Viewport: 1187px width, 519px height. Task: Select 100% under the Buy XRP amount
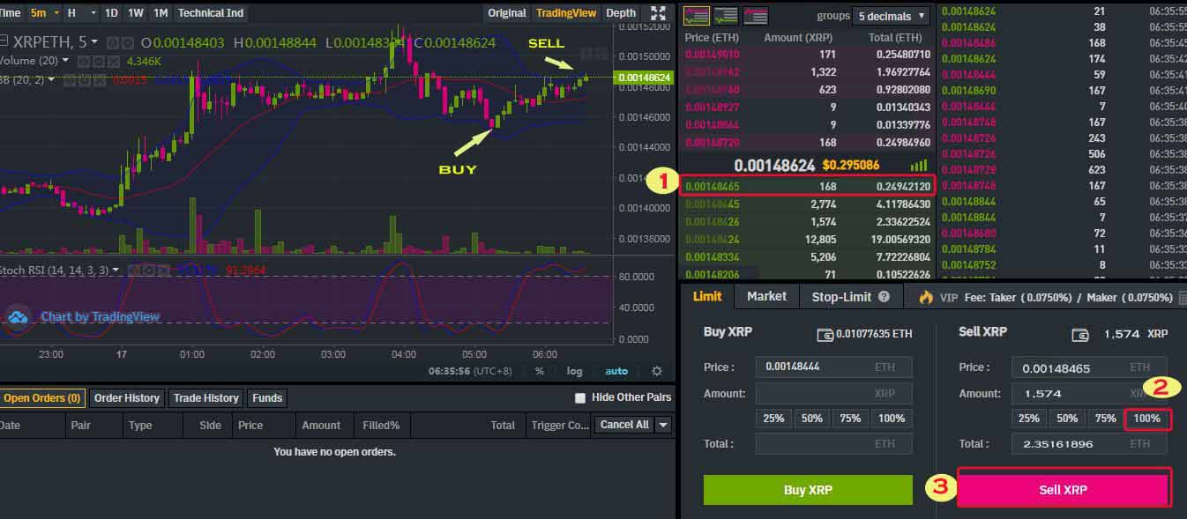tap(892, 419)
